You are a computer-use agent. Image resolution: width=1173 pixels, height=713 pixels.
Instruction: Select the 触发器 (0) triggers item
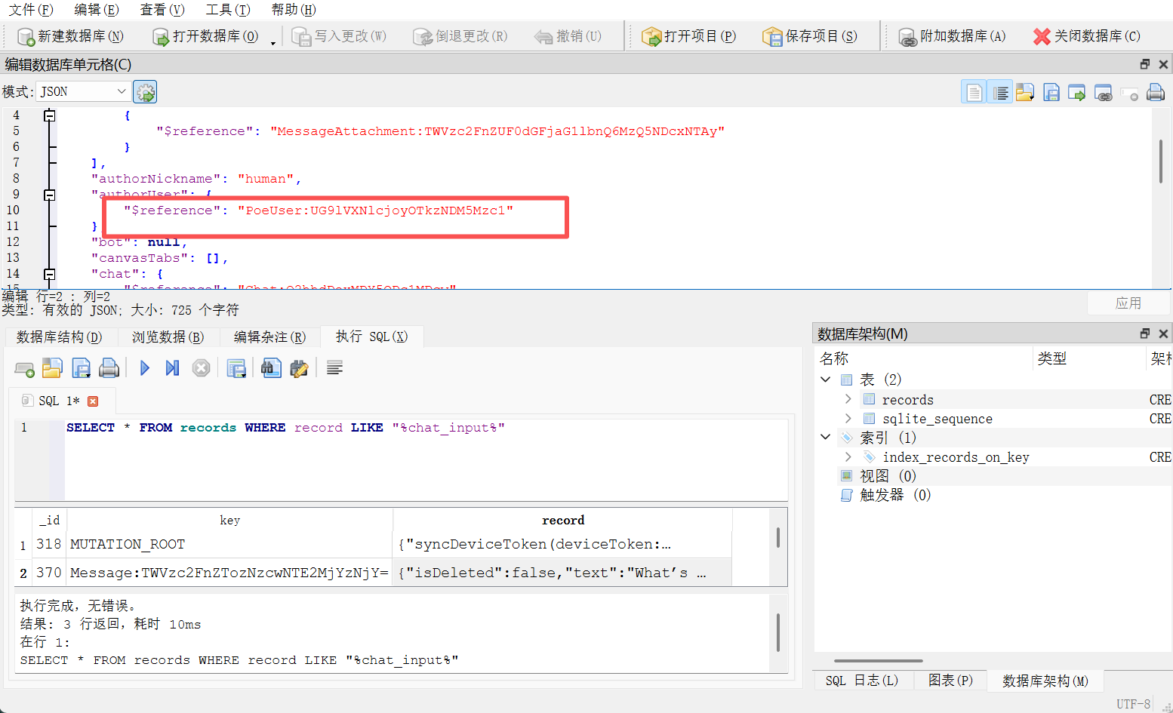(x=886, y=495)
